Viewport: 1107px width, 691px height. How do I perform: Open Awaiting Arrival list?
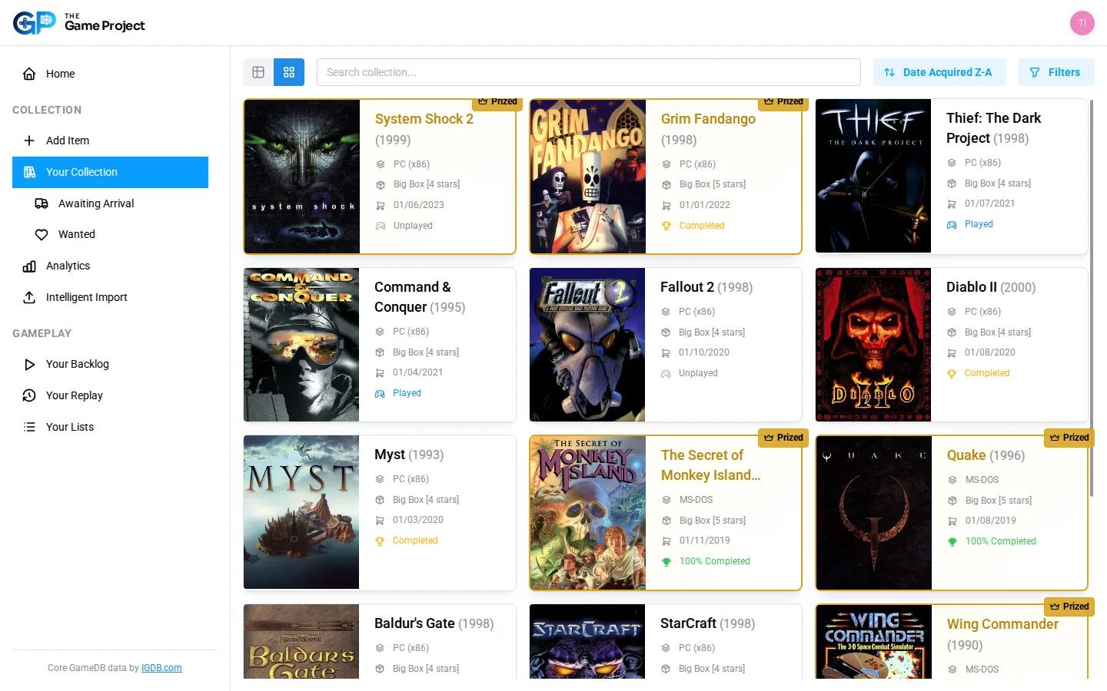(x=116, y=203)
